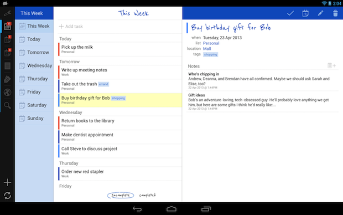This screenshot has height=215, width=343.
Task: Postpone task using calendar plus icon
Action: click(x=305, y=13)
